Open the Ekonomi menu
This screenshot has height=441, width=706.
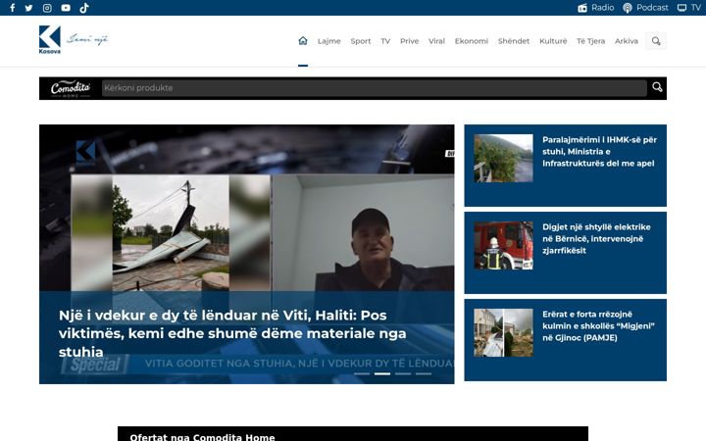pos(472,41)
